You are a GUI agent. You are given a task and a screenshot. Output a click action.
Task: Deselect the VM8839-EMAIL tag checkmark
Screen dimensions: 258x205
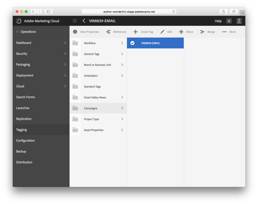132,43
